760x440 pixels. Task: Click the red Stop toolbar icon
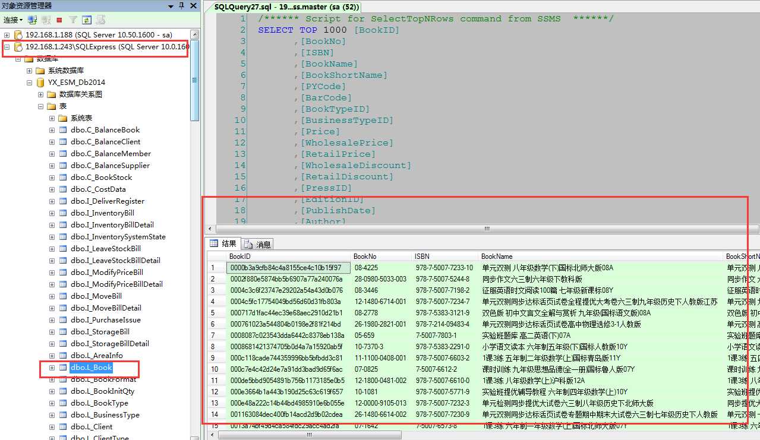[59, 20]
